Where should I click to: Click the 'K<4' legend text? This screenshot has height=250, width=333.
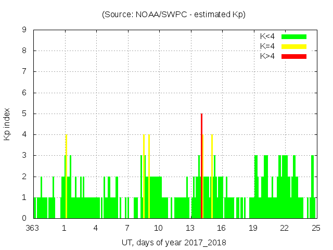pyautogui.click(x=267, y=36)
